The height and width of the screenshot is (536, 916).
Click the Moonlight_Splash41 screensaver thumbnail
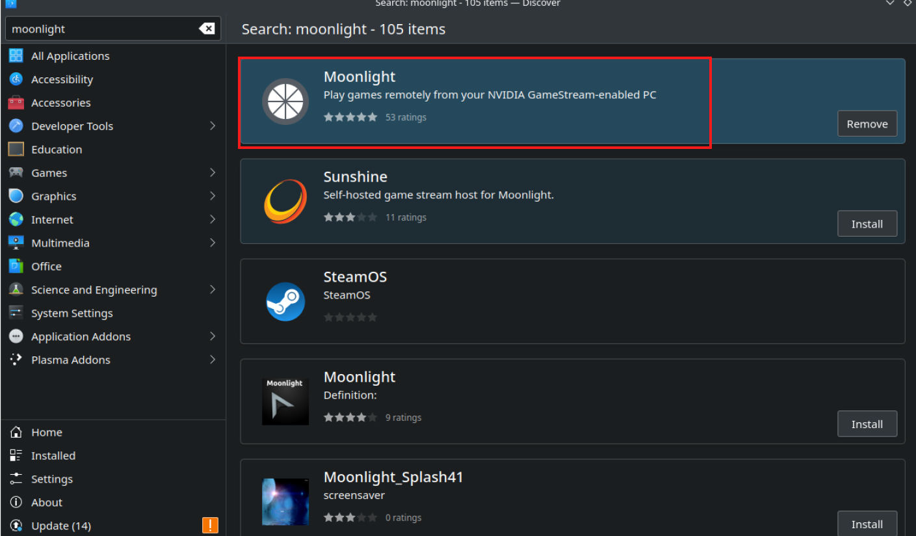pos(285,502)
